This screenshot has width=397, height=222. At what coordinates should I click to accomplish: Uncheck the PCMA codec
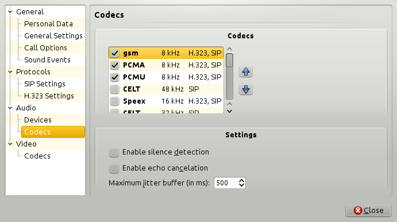click(x=115, y=65)
